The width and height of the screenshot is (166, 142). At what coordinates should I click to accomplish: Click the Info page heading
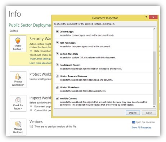click(15, 14)
